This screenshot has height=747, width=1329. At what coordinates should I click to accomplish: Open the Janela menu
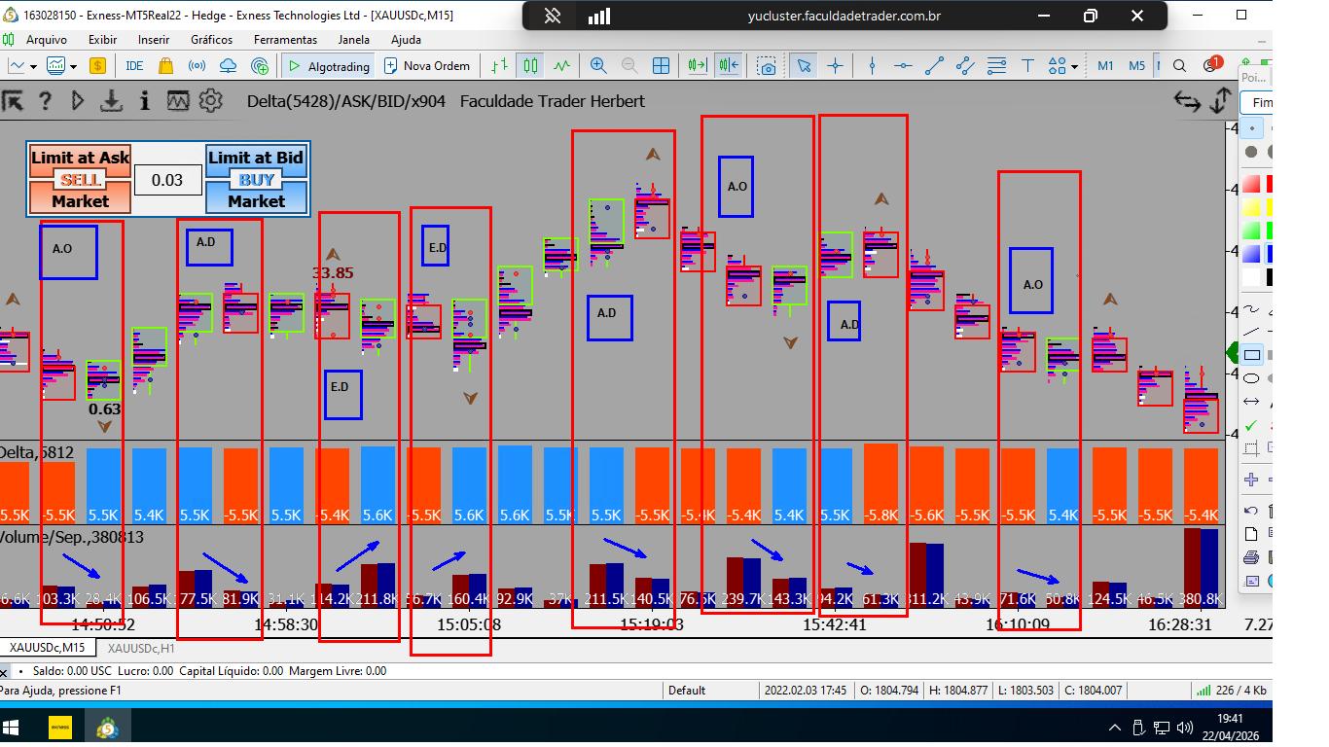(353, 40)
